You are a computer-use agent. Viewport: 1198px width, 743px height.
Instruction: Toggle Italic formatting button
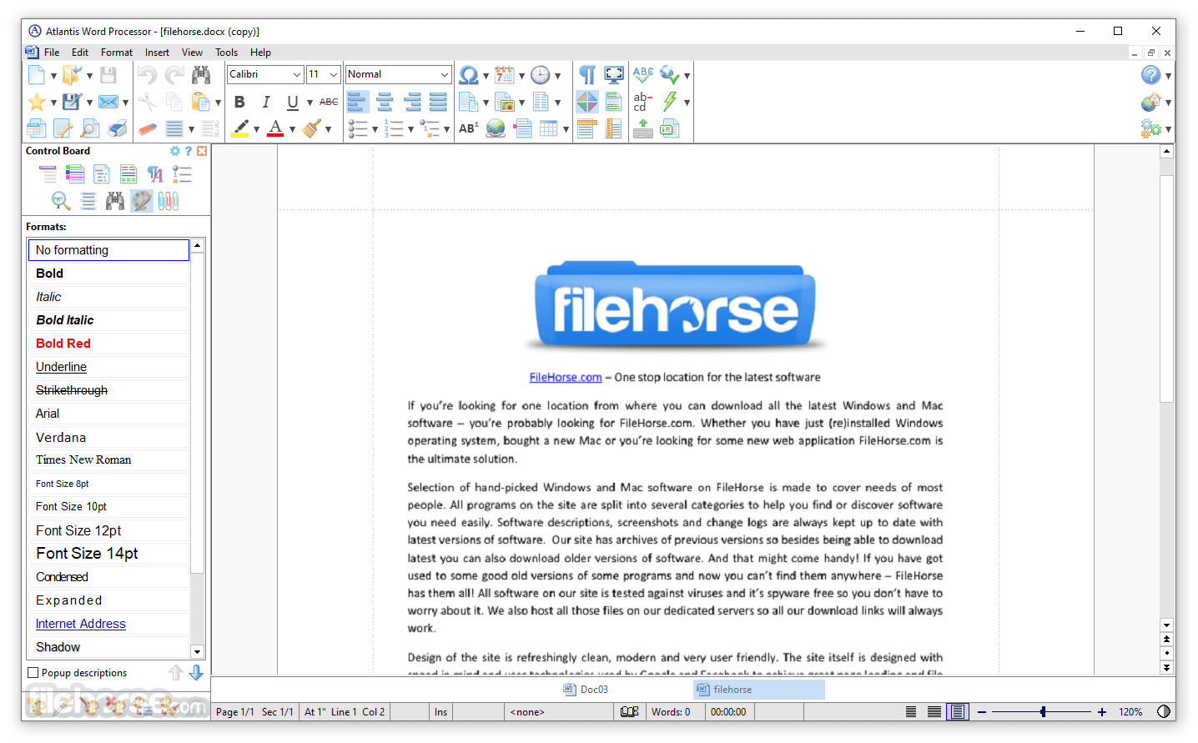pyautogui.click(x=266, y=102)
